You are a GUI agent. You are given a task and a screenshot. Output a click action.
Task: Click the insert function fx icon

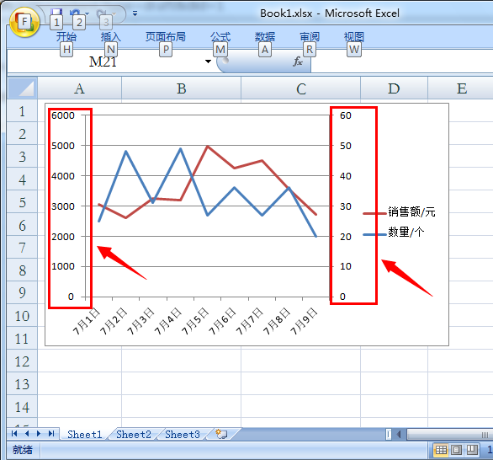click(298, 62)
